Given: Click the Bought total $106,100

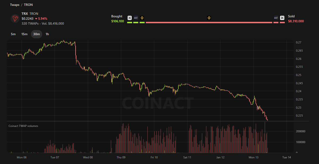Looking at the screenshot, I should point(118,21).
